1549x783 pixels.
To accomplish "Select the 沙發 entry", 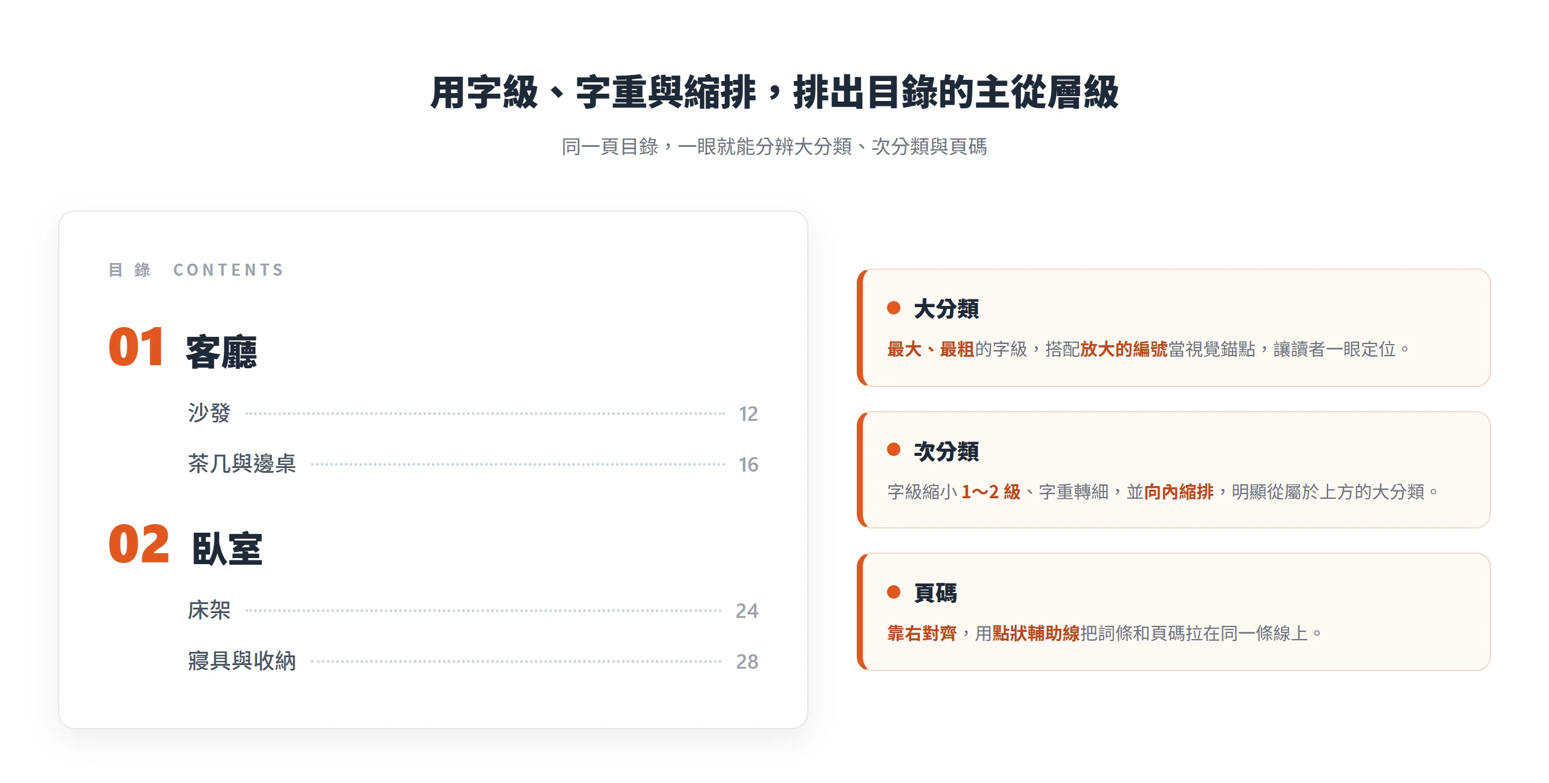I will (x=209, y=413).
